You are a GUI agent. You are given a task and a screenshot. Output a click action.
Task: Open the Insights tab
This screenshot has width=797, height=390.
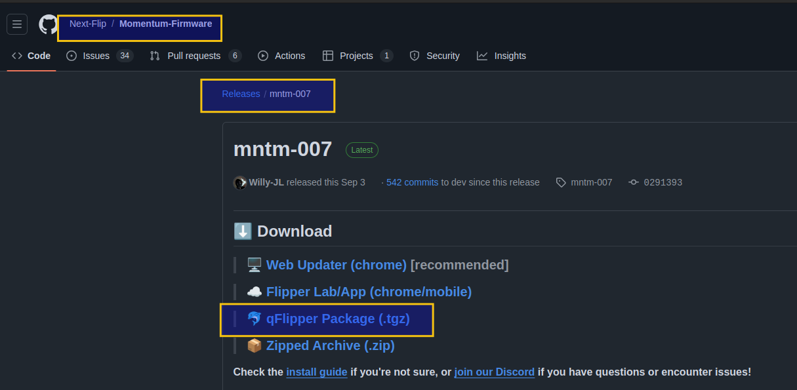point(501,56)
